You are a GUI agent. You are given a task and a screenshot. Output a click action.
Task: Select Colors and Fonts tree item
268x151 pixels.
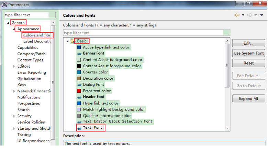point(37,35)
